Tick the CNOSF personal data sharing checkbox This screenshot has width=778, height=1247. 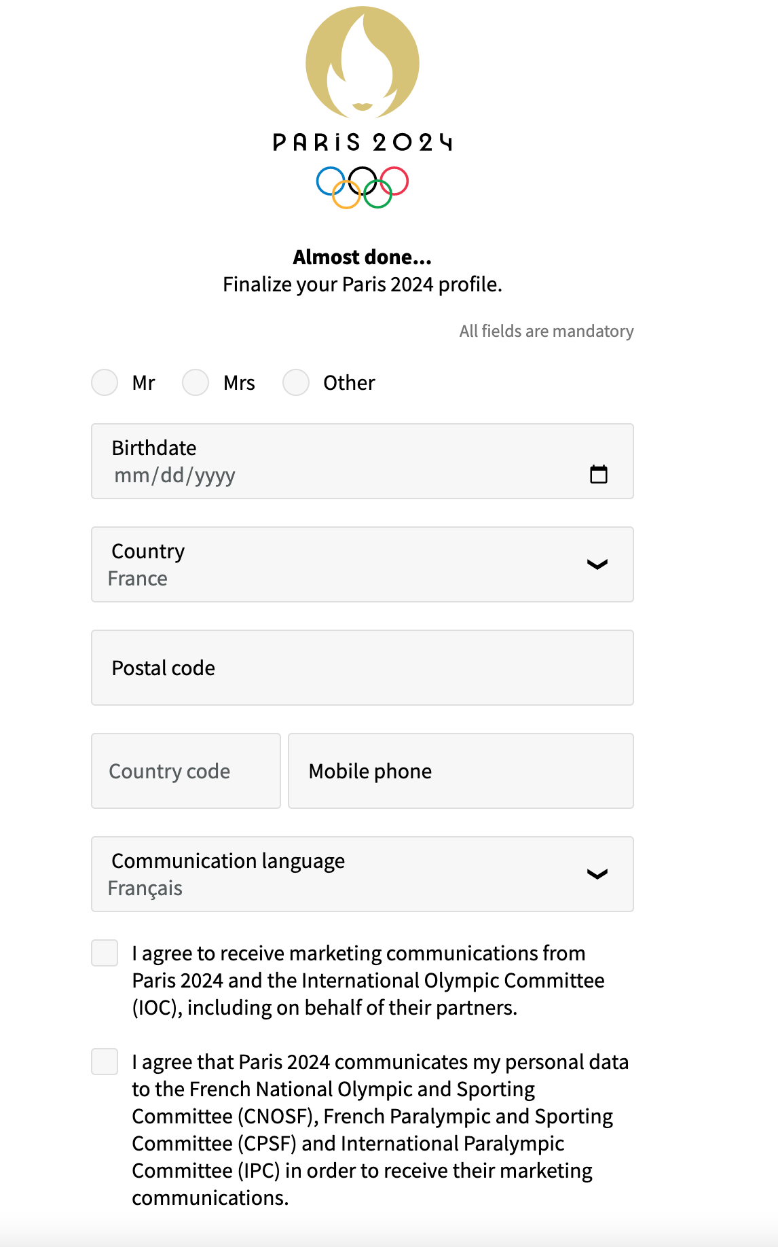[x=105, y=1062]
